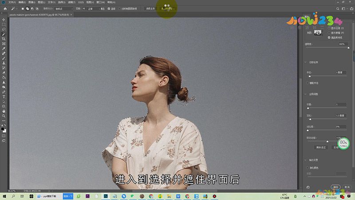Click the Select Subject button
This screenshot has height=200, width=355.
pyautogui.click(x=150, y=8)
